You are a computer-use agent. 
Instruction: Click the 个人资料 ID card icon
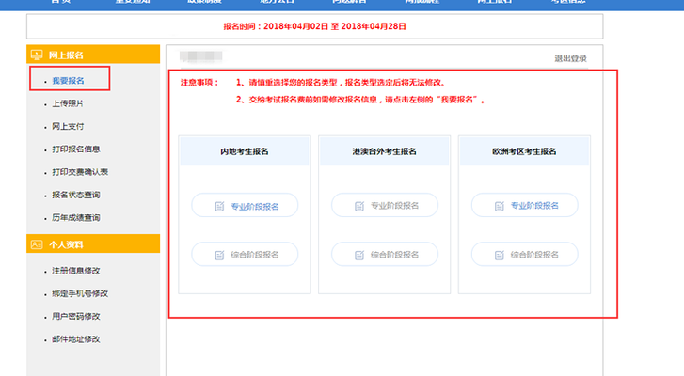tap(38, 243)
